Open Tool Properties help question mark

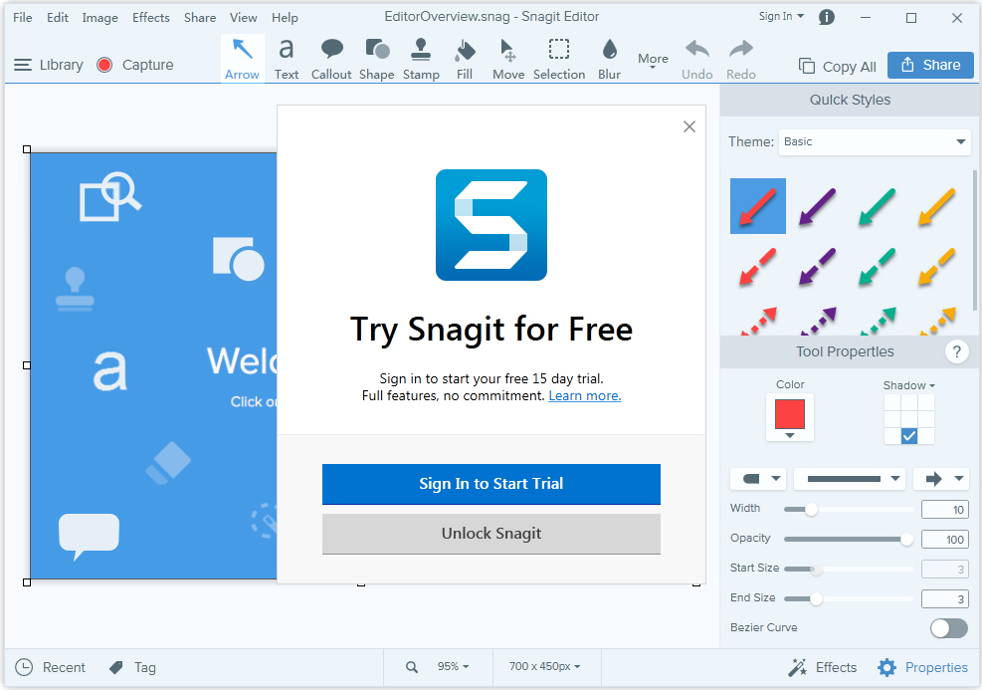click(956, 351)
